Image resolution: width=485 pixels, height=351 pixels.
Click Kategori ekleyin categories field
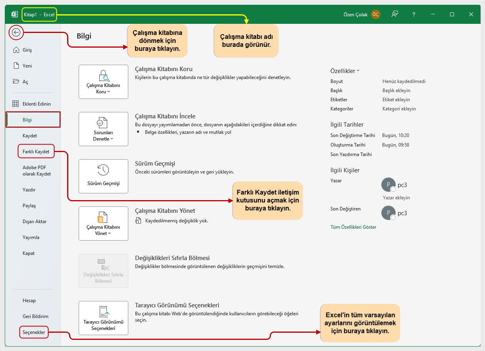click(399, 109)
